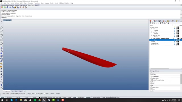Image resolution: width=182 pixels, height=102 pixels.
Task: Click the black color swatch of Practice Surfaces layer
Action: pyautogui.click(x=178, y=45)
